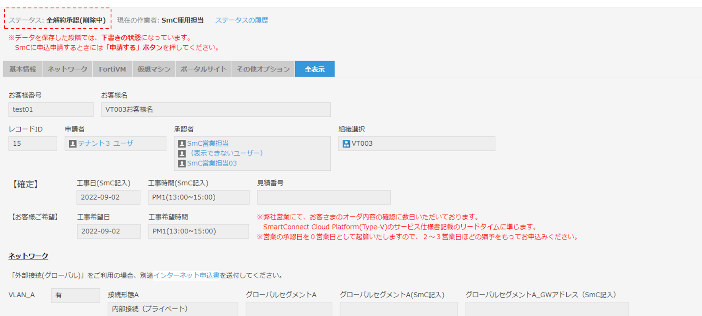Click 工事希望時間 field PM1(13:00~15:00)

pyautogui.click(x=199, y=231)
